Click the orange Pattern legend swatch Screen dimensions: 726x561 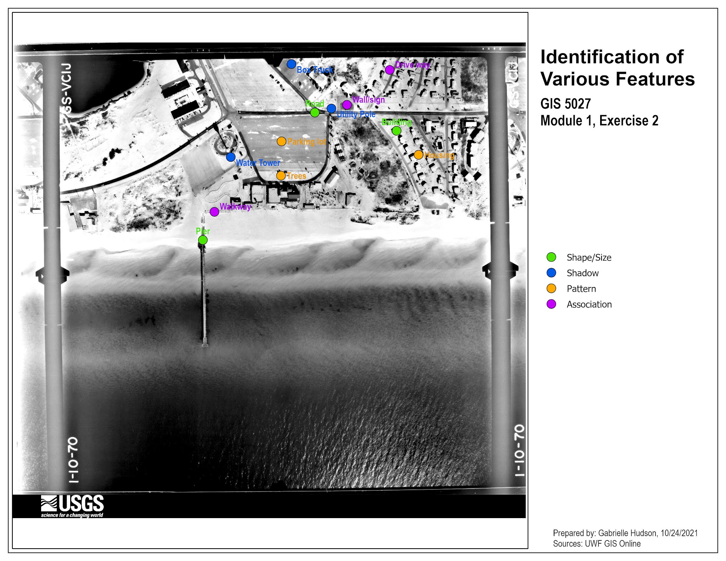pos(551,288)
